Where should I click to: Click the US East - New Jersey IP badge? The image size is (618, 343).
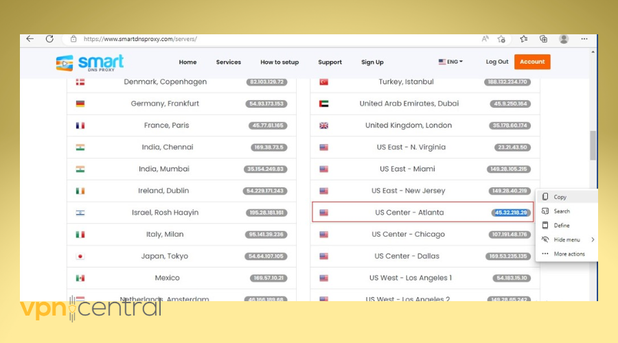(510, 191)
